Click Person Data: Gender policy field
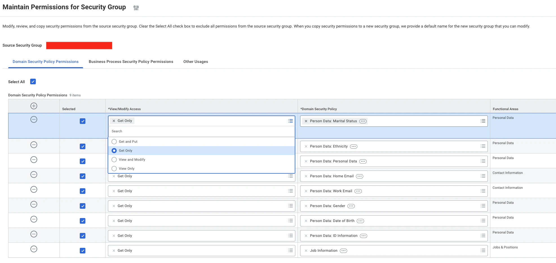The image size is (556, 263). 394,206
